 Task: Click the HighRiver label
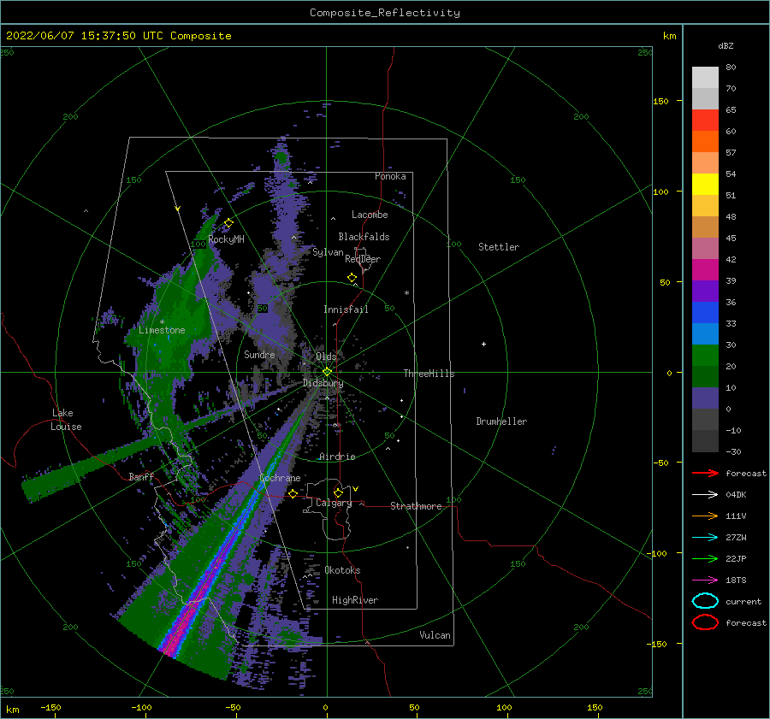tap(355, 600)
